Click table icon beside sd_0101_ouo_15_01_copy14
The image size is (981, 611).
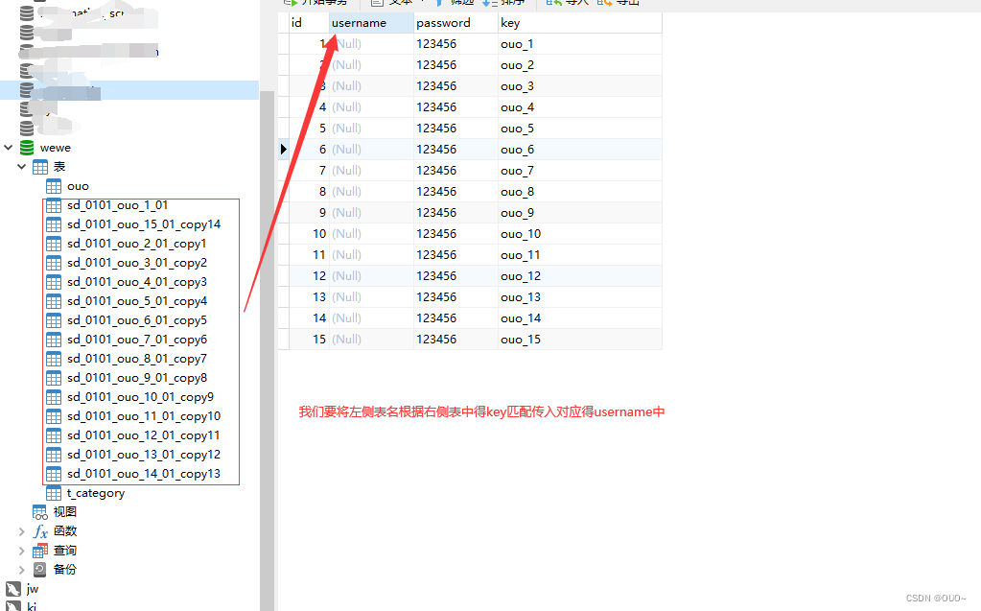pos(54,224)
